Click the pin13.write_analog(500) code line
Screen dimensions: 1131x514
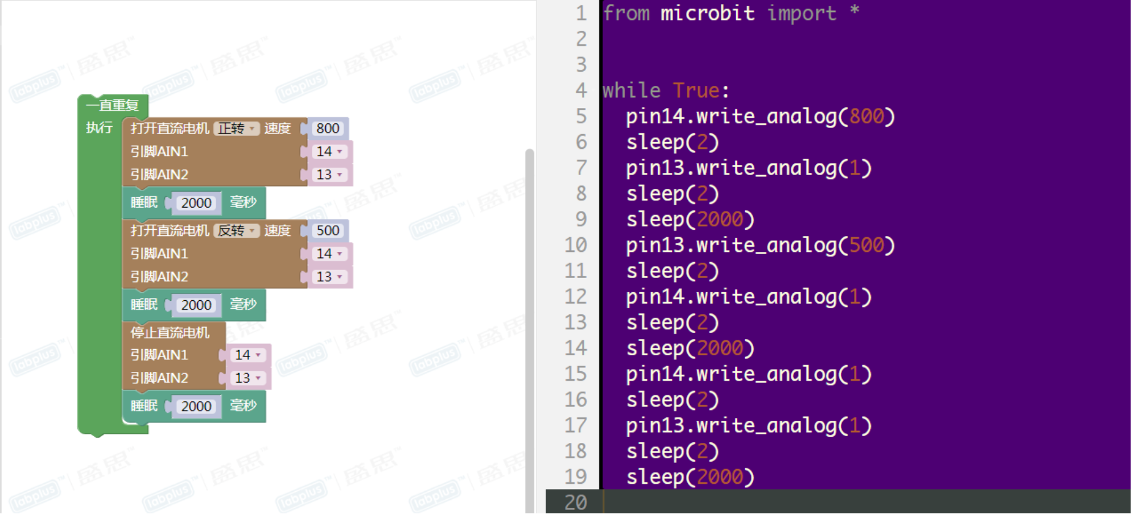point(759,245)
